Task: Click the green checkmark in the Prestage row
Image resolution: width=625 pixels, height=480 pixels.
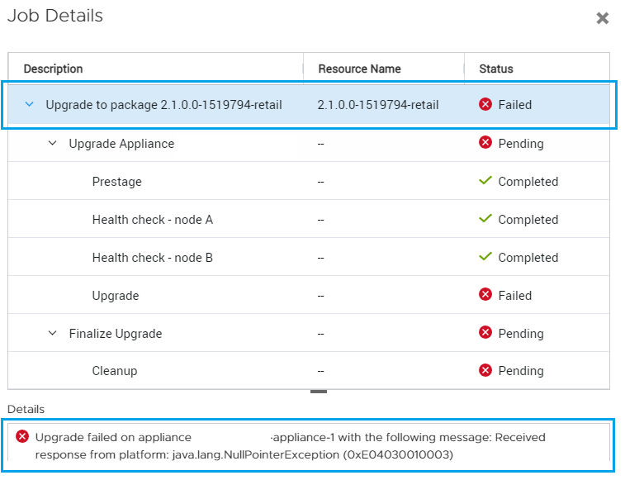Action: click(x=485, y=181)
